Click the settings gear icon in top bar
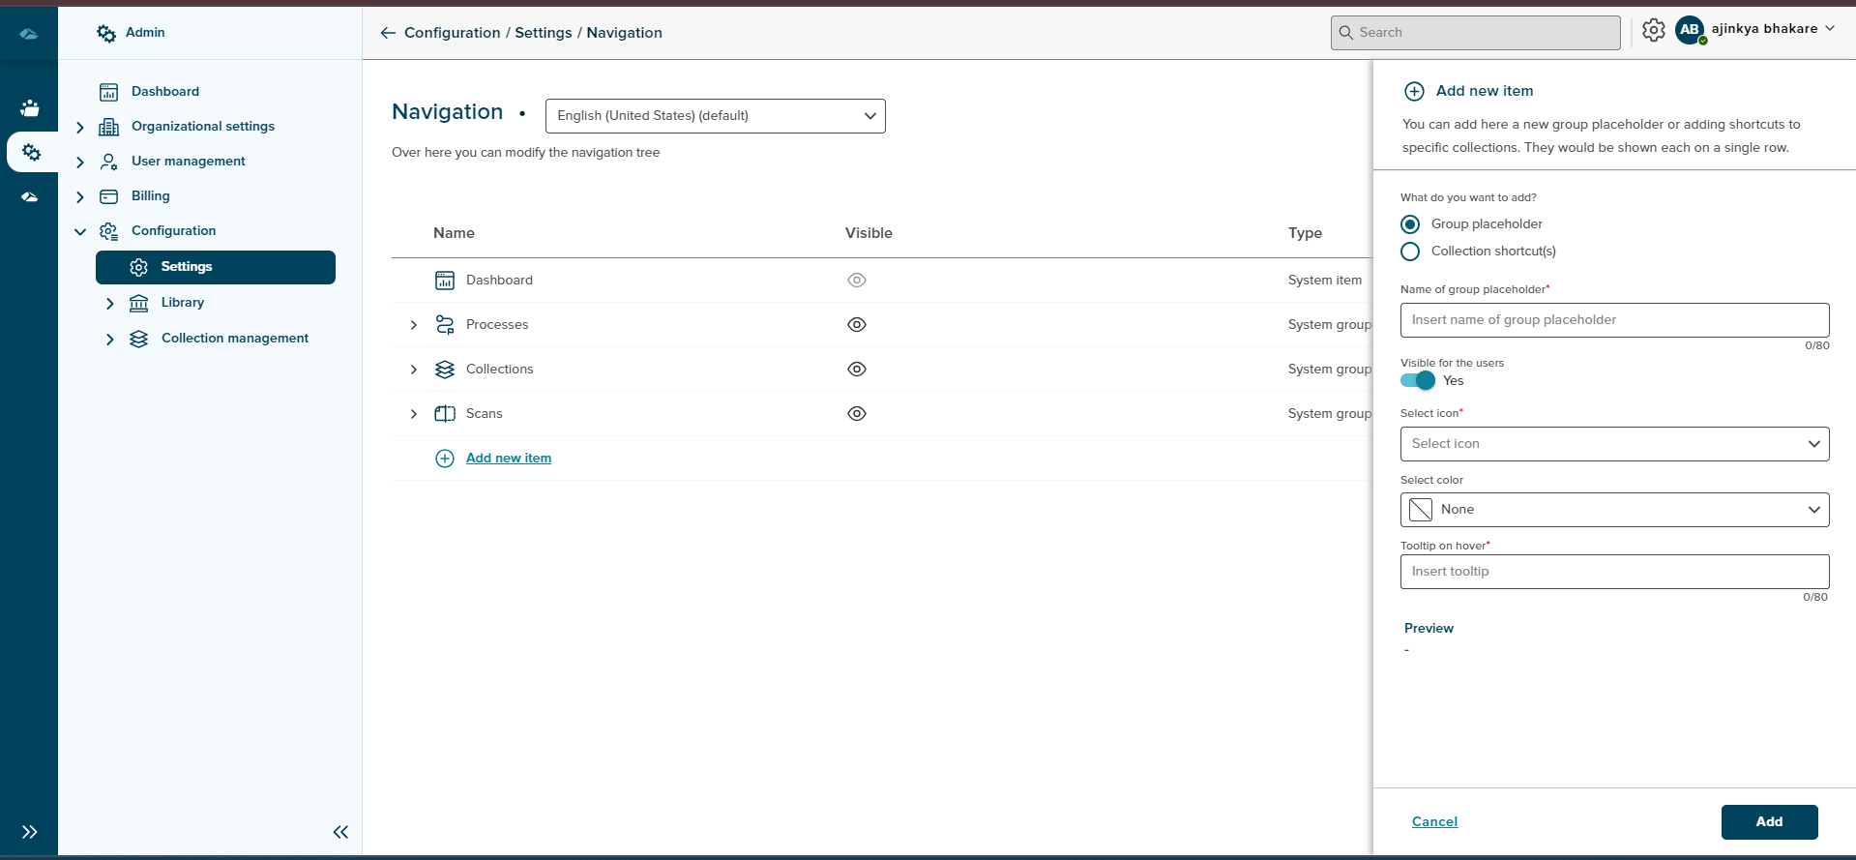 (1653, 31)
